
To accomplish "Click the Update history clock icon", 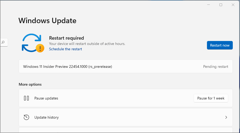I will click(26, 117).
